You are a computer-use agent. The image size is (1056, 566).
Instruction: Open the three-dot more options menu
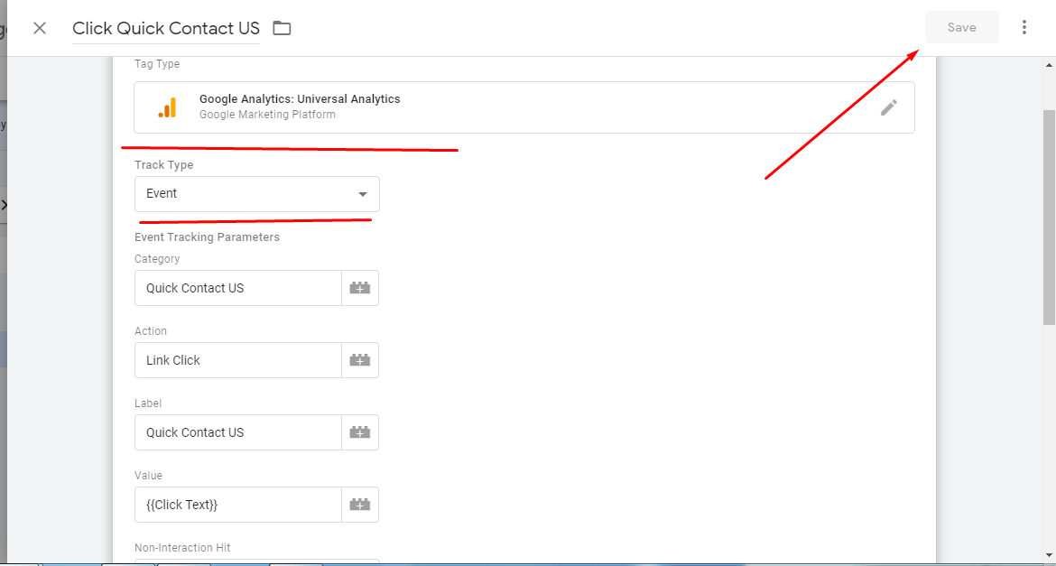pyautogui.click(x=1024, y=27)
